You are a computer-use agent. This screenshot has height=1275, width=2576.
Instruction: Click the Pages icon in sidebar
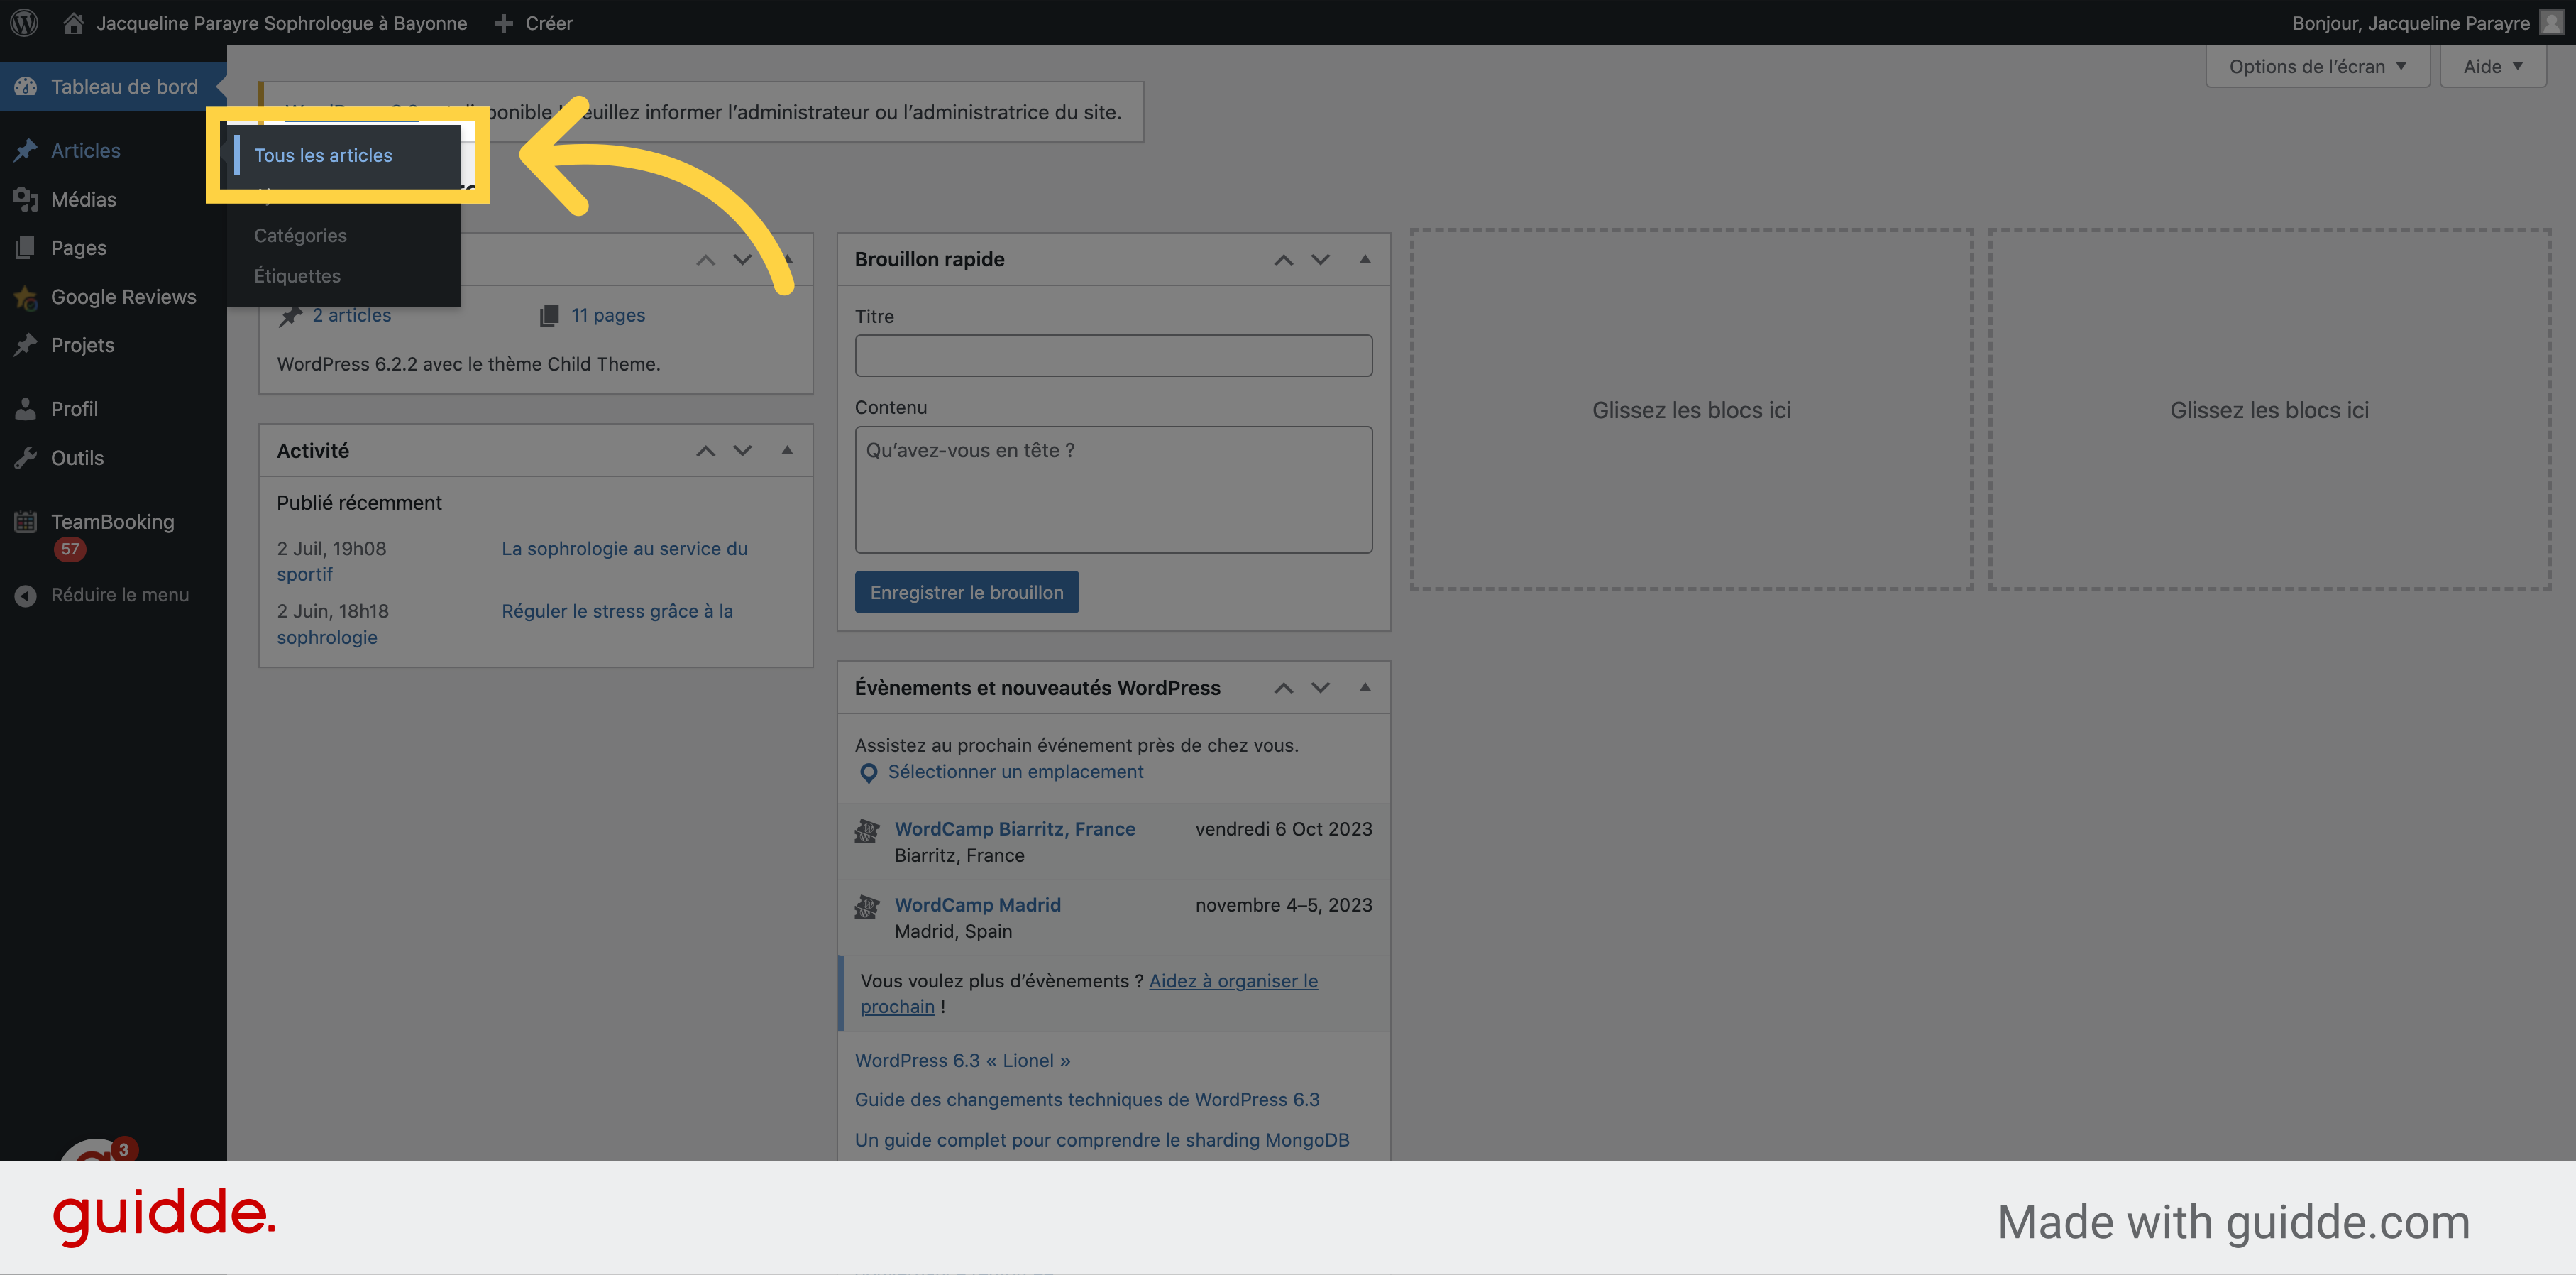(x=26, y=247)
